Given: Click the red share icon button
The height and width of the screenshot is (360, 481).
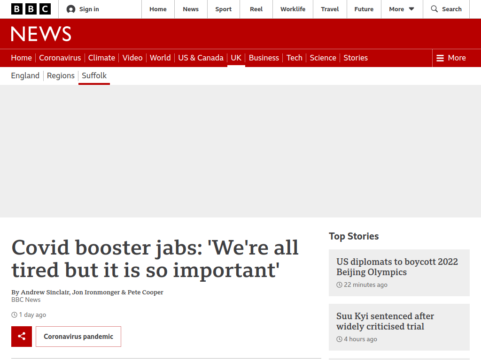Looking at the screenshot, I should coord(22,337).
